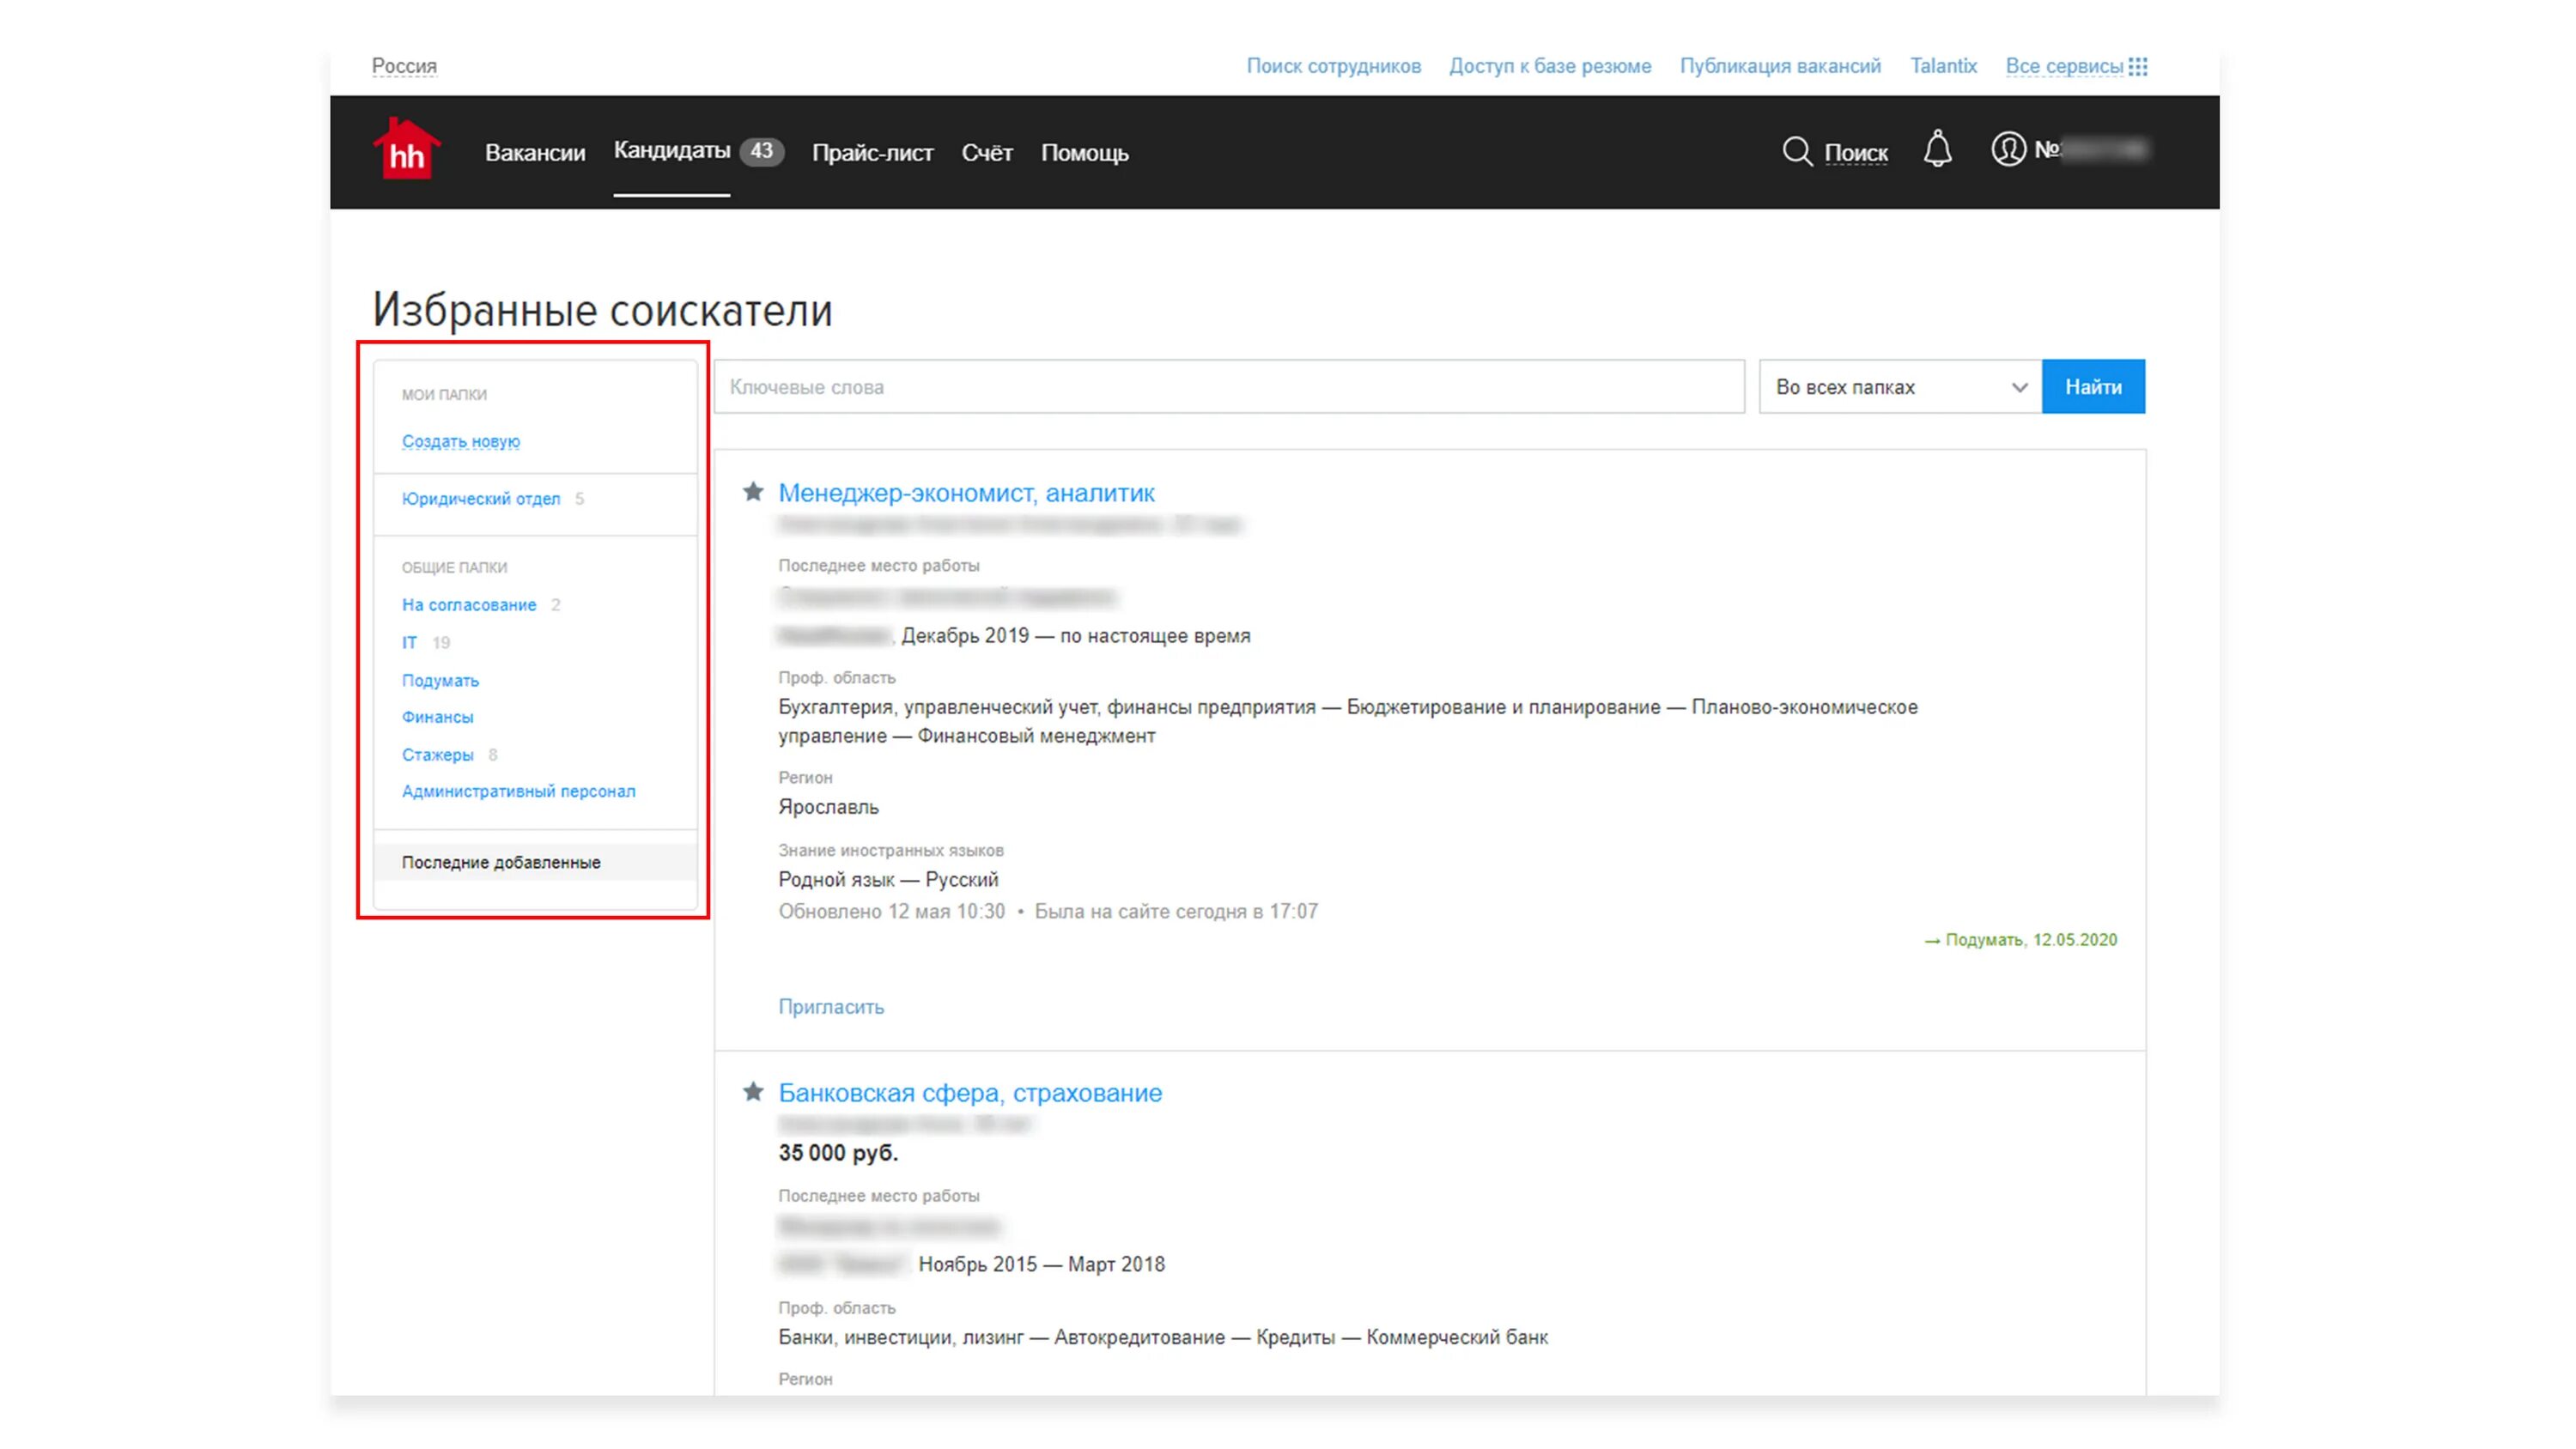Open the Финансы folder
The height and width of the screenshot is (1449, 2576).
(x=437, y=717)
